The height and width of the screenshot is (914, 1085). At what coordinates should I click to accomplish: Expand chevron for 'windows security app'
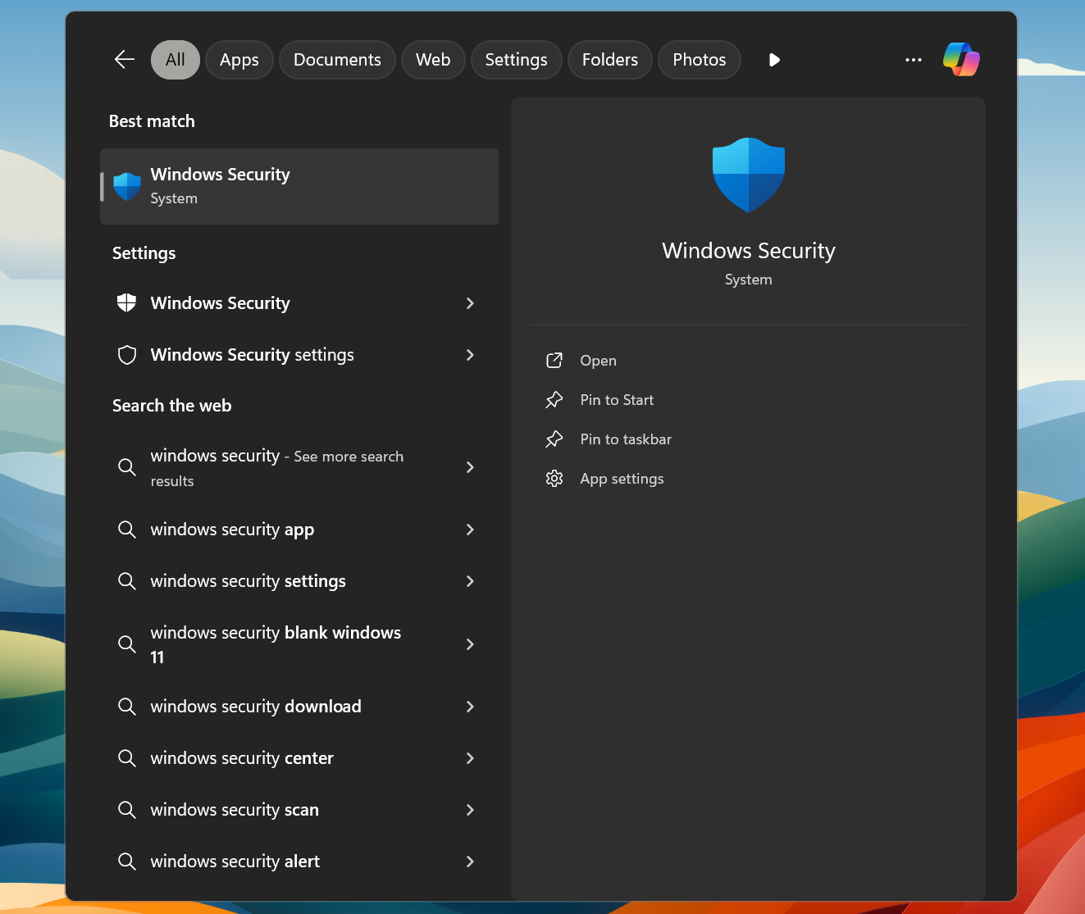pos(470,530)
